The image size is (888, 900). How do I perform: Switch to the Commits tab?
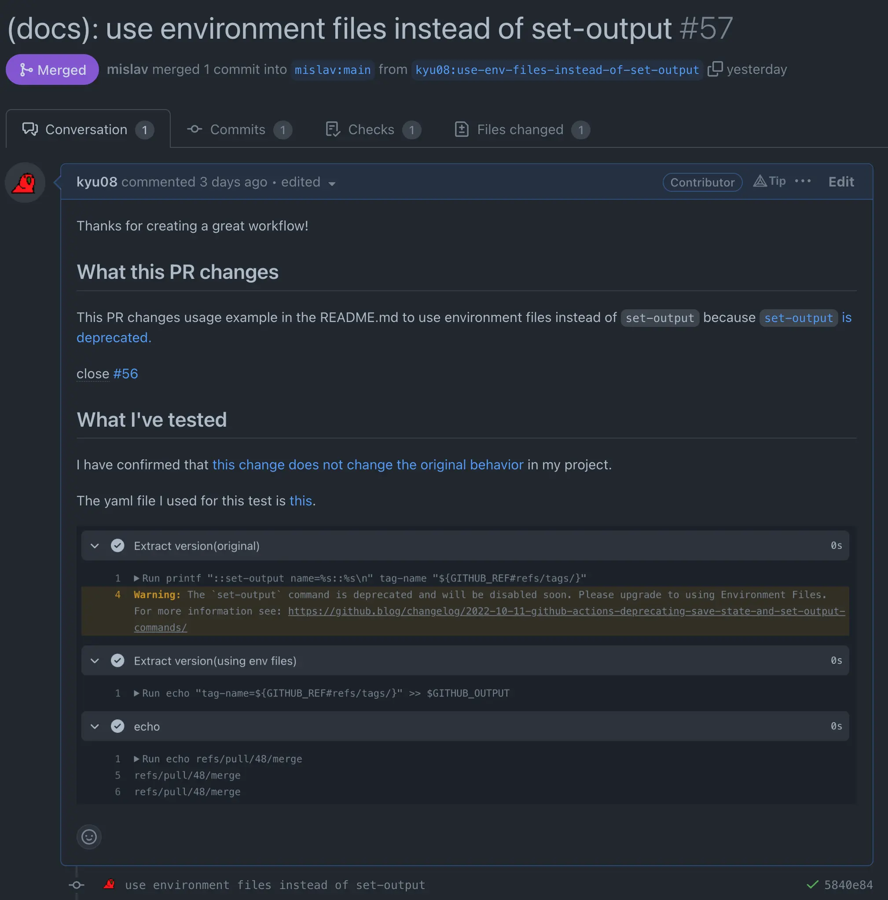coord(239,129)
